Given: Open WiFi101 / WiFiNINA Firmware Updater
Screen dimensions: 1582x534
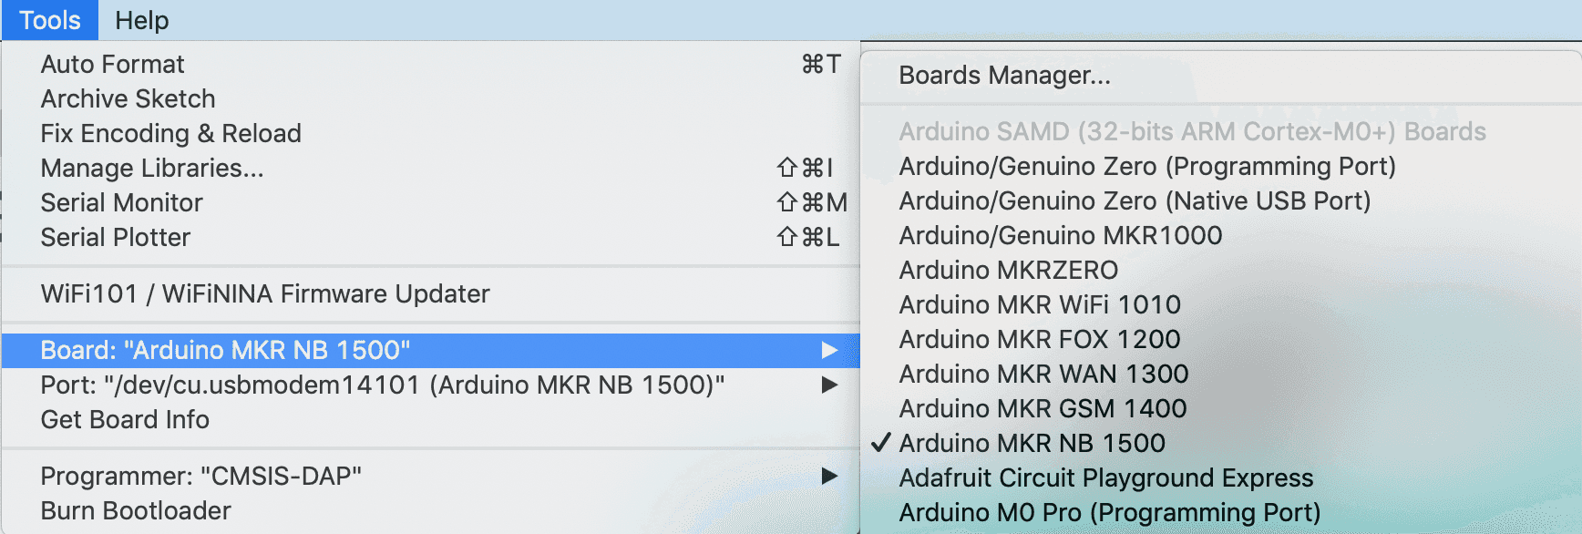Looking at the screenshot, I should 264,294.
